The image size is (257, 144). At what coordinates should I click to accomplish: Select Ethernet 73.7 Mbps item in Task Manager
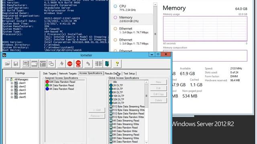tap(132, 42)
